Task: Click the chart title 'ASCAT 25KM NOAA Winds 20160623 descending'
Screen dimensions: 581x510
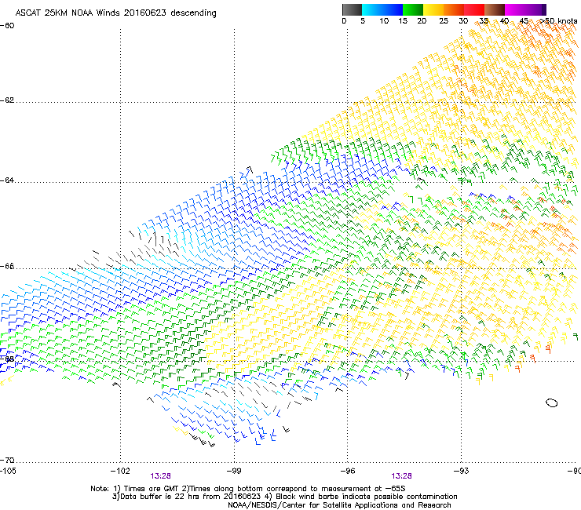Action: pyautogui.click(x=115, y=13)
